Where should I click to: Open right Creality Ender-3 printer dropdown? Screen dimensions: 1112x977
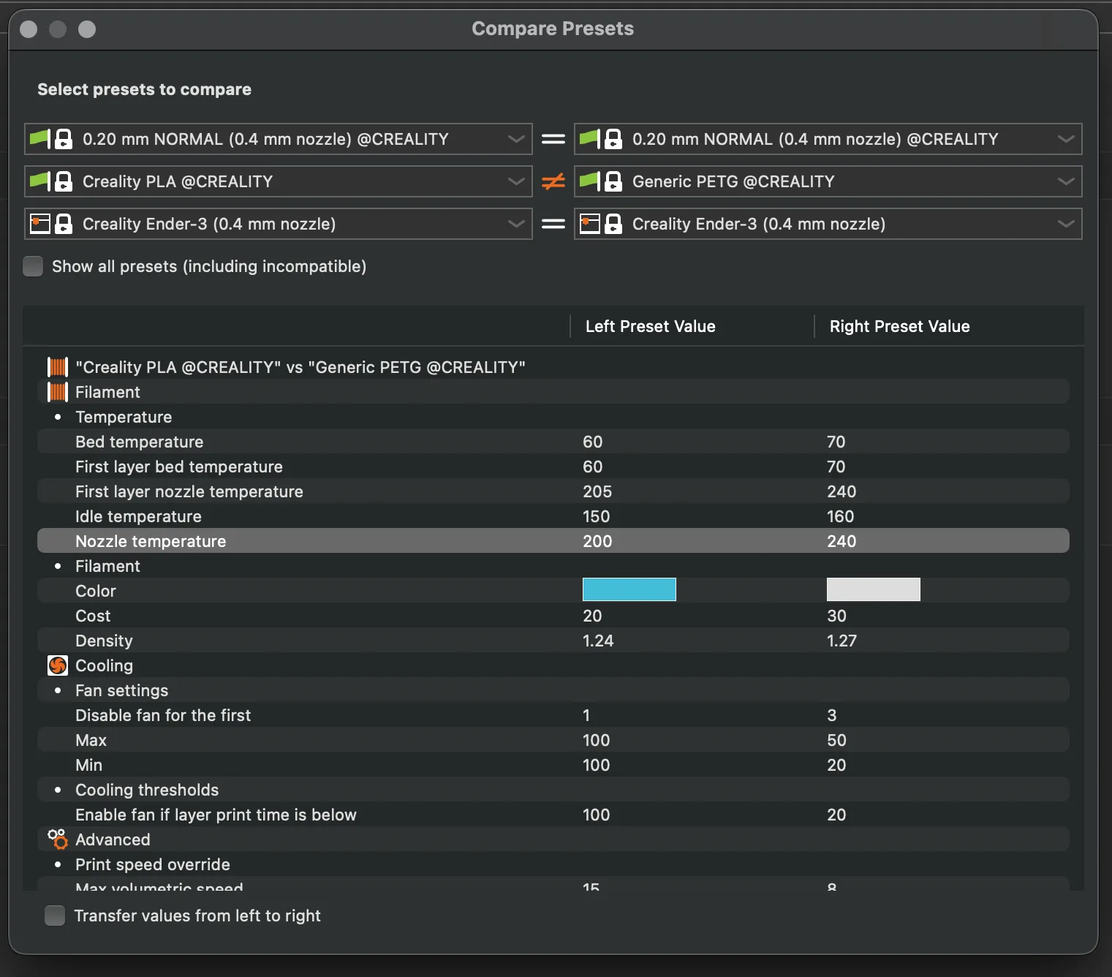(828, 224)
